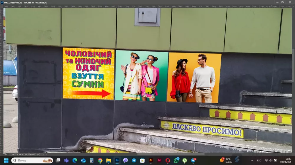Open Viber from the taskbar
The image size is (295, 165).
[125, 160]
